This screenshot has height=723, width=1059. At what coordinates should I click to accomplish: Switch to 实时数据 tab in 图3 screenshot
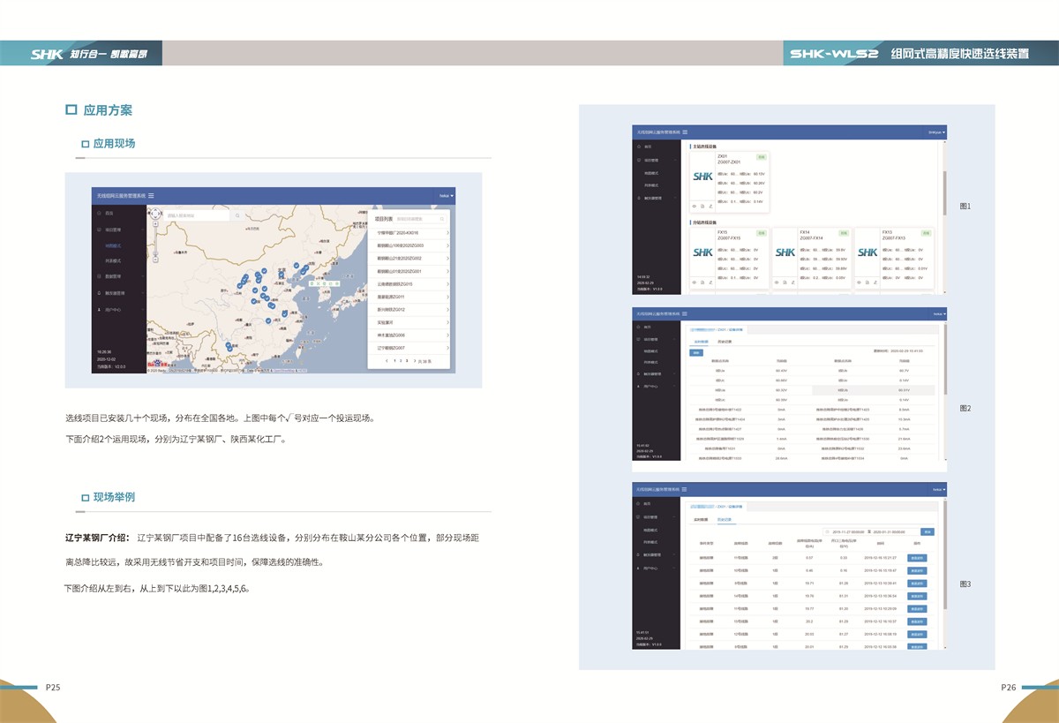point(701,520)
